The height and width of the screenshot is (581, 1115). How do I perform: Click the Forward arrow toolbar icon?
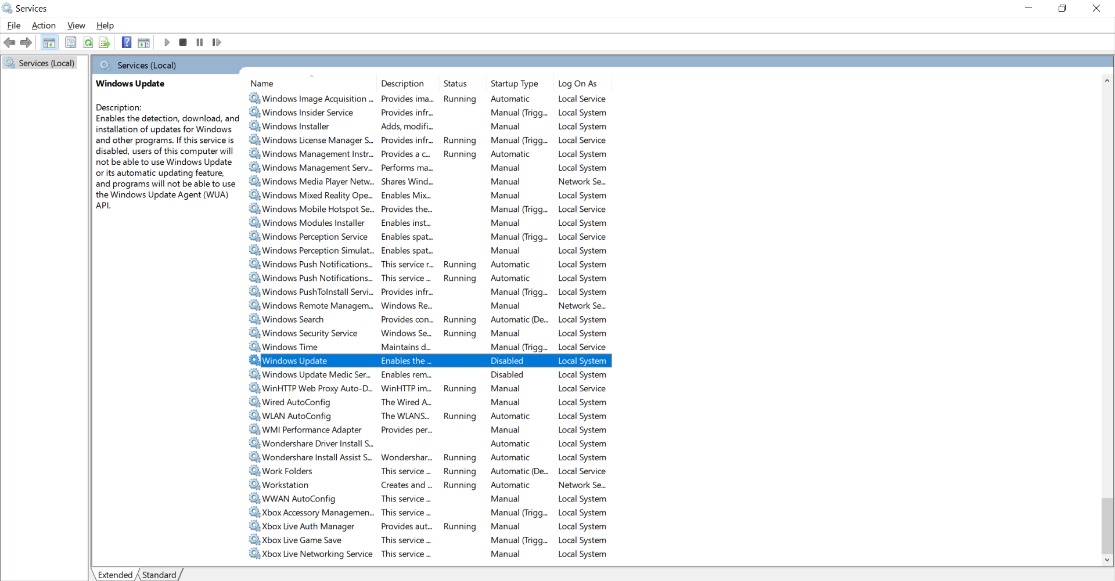click(26, 42)
